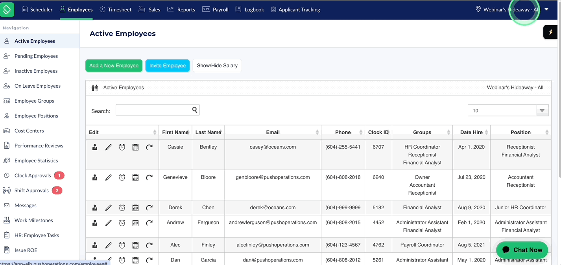Sort table by Phone column

[x=343, y=132]
